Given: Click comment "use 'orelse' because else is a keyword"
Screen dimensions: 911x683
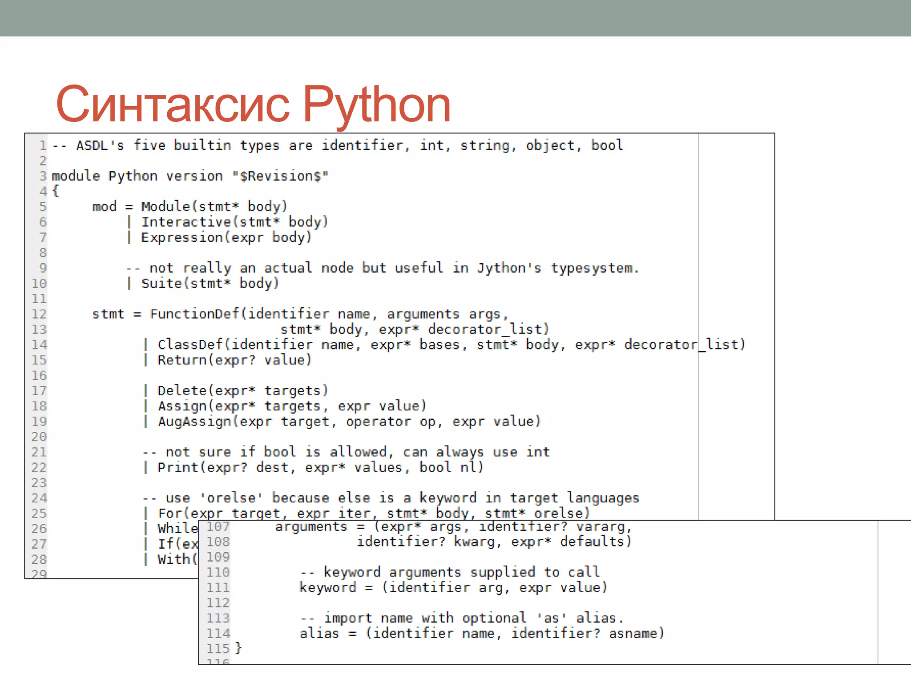Looking at the screenshot, I should coord(391,498).
